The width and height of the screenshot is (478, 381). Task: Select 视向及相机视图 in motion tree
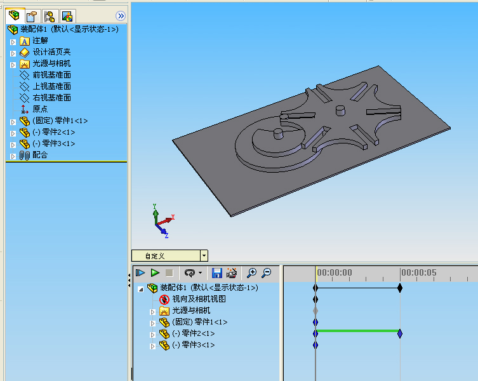(x=199, y=299)
